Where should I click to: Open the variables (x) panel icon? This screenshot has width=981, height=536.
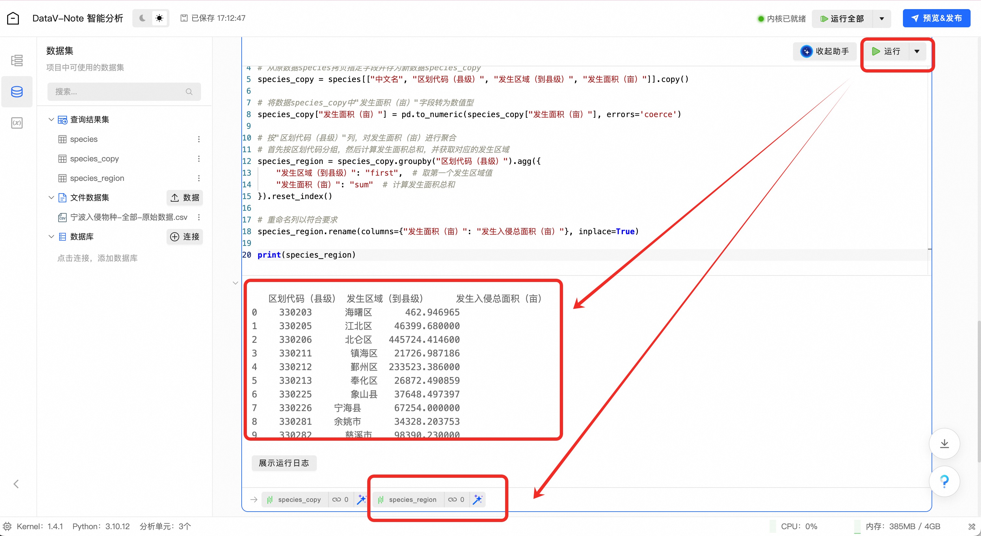tap(17, 123)
